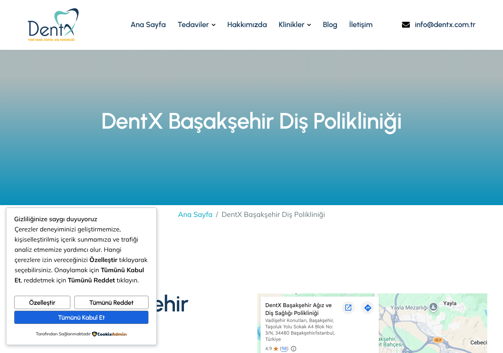503x353 pixels.
Task: Accept all cookies with Tümünü Kabul Et
Action: tap(81, 317)
